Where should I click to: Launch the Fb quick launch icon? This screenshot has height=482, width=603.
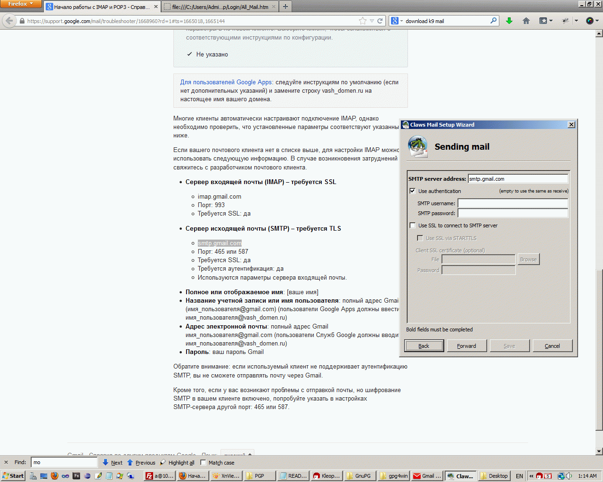coord(76,476)
